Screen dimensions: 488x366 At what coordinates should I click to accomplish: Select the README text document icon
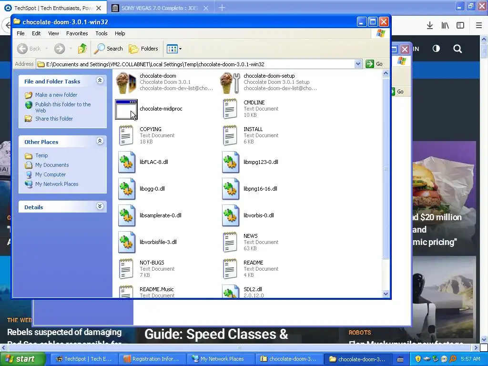[230, 269]
